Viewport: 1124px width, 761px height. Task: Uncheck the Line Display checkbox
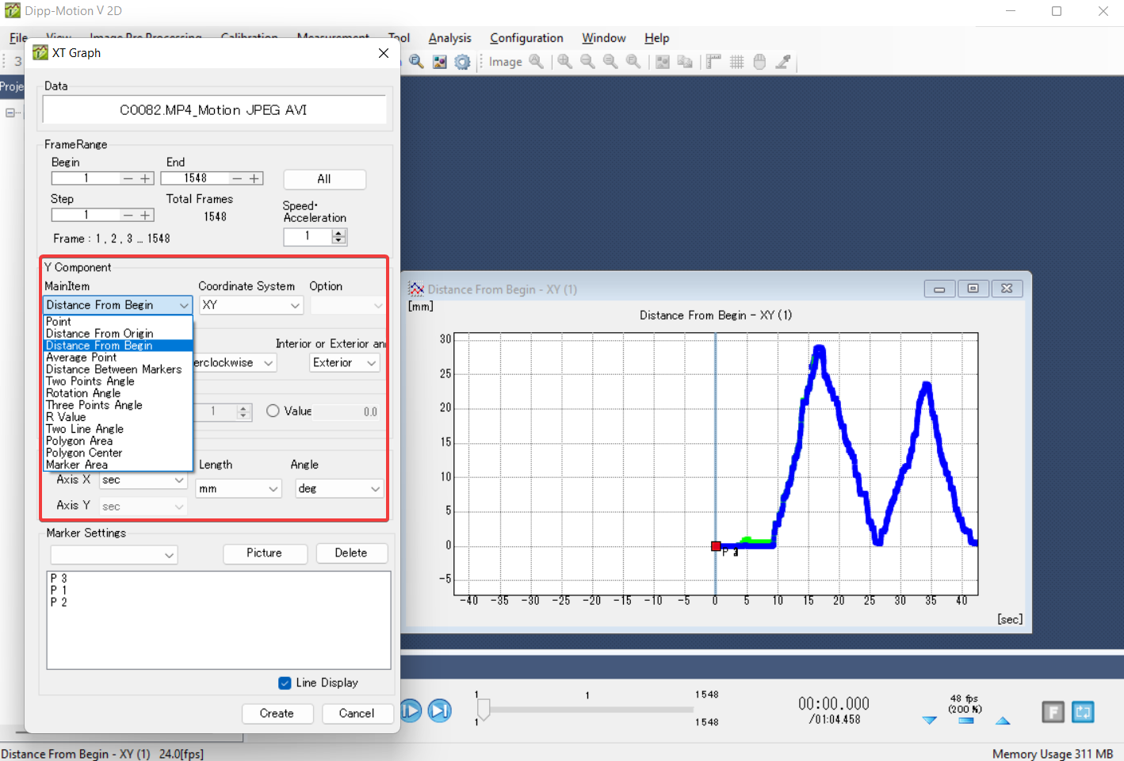(x=285, y=683)
